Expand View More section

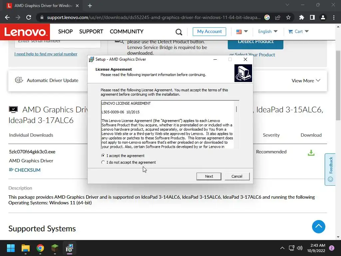coord(306,81)
